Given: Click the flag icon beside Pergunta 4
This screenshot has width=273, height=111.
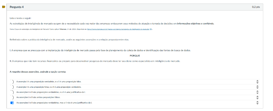Looking at the screenshot, I should [4, 7].
